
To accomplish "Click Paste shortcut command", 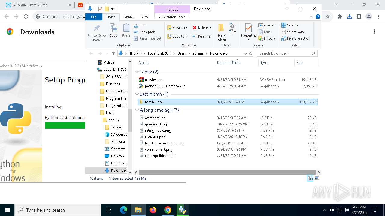I will coord(147,38).
